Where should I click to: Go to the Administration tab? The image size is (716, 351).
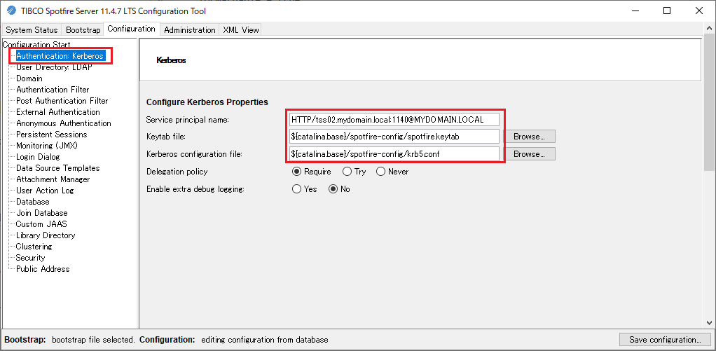189,30
